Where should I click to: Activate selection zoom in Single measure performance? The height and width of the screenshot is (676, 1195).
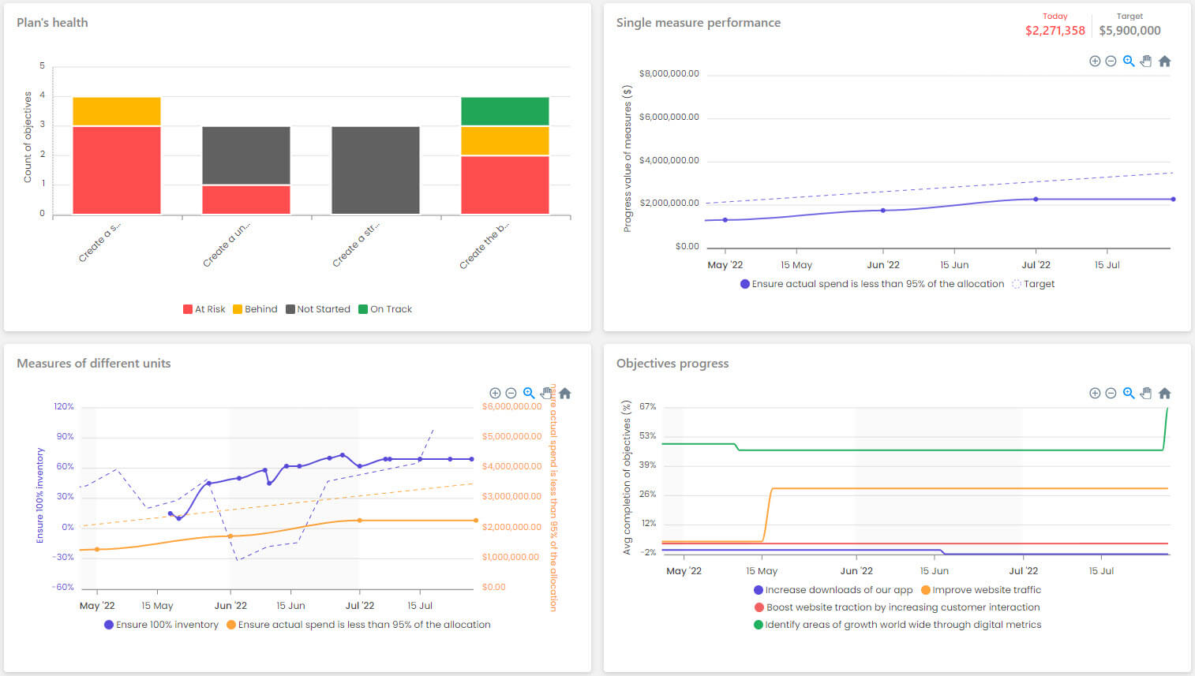(x=1129, y=62)
